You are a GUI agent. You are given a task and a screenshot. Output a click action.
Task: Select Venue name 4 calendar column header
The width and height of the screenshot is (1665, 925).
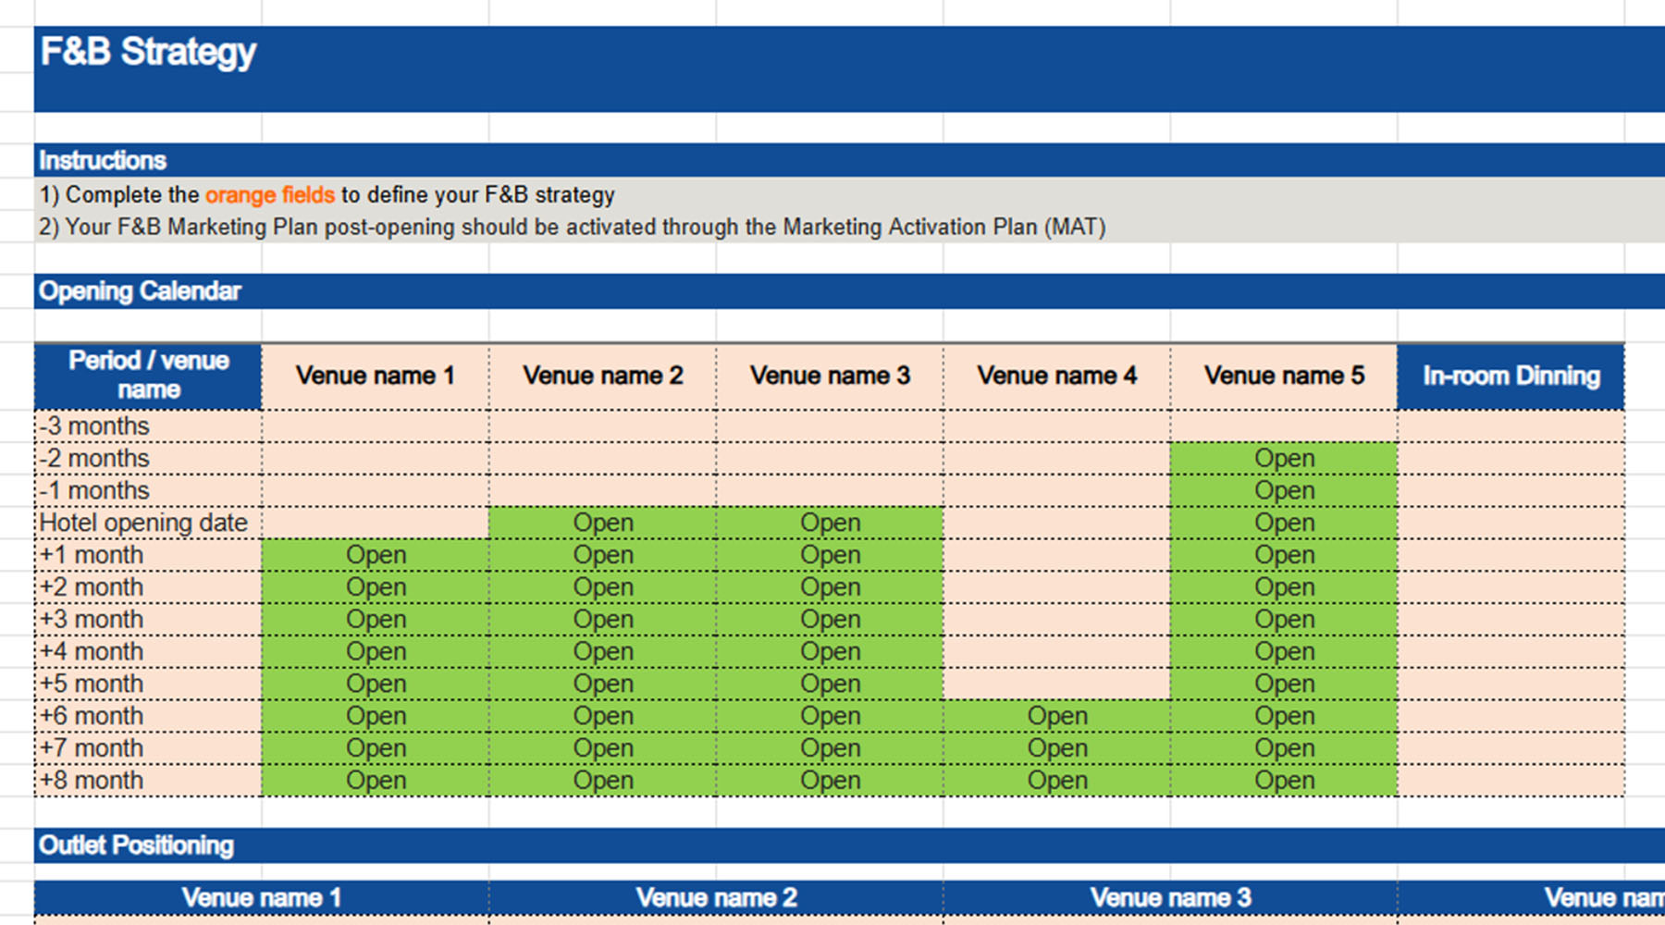pyautogui.click(x=1056, y=376)
